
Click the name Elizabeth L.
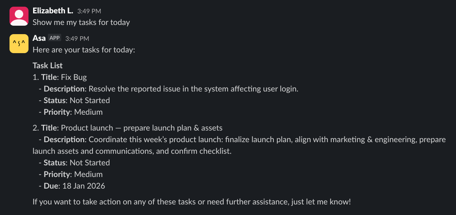click(52, 11)
